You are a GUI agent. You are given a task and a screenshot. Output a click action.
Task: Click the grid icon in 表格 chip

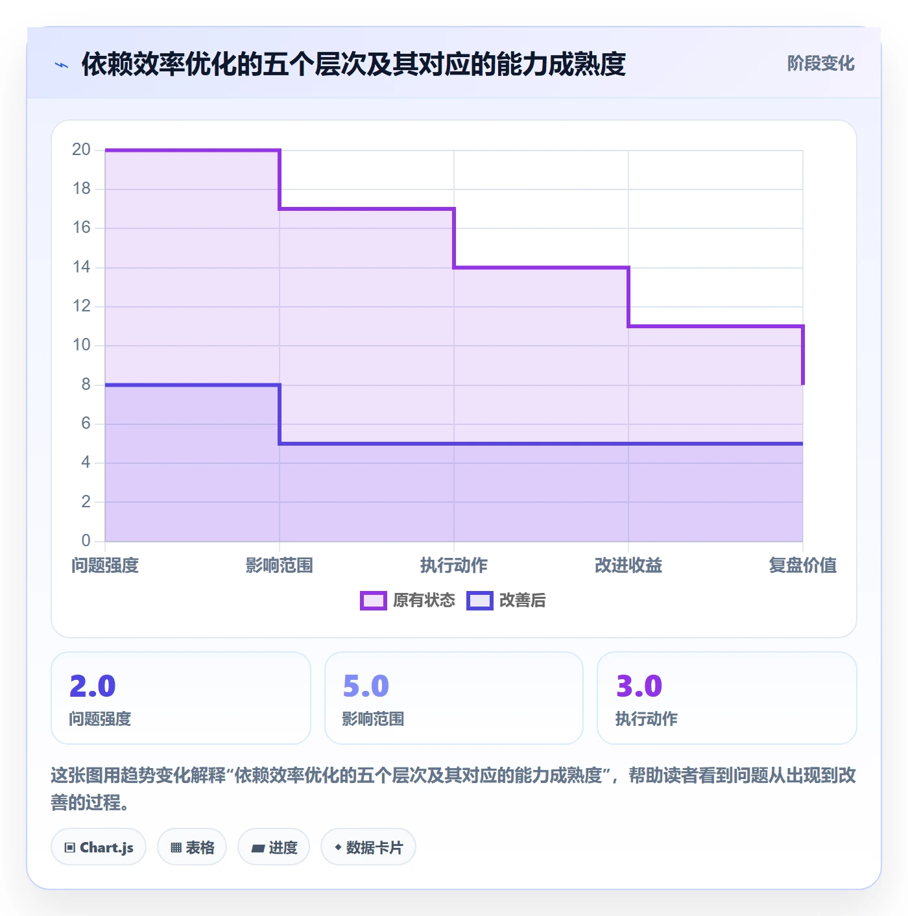[x=176, y=847]
